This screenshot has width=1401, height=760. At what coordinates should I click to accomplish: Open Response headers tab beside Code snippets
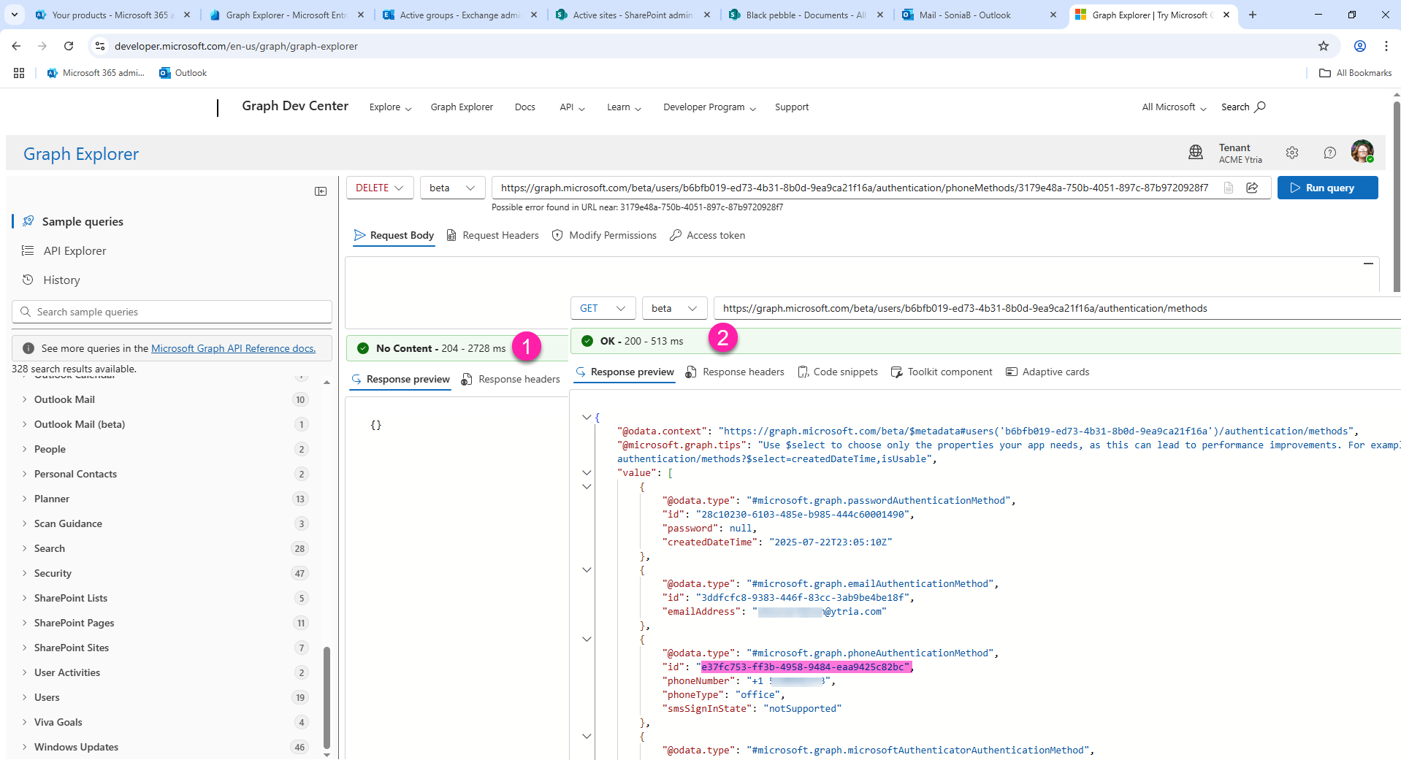click(735, 372)
